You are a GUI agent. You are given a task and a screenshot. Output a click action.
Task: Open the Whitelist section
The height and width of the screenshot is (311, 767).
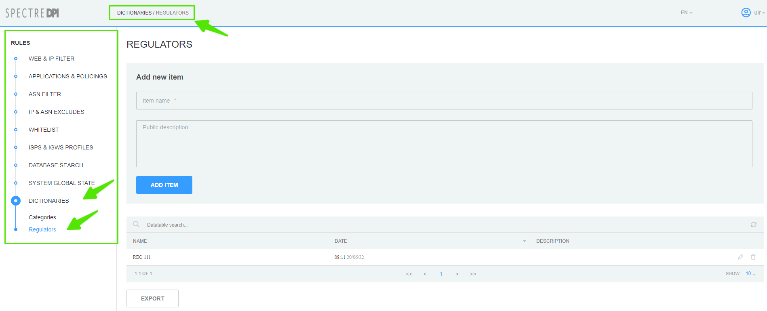(44, 130)
